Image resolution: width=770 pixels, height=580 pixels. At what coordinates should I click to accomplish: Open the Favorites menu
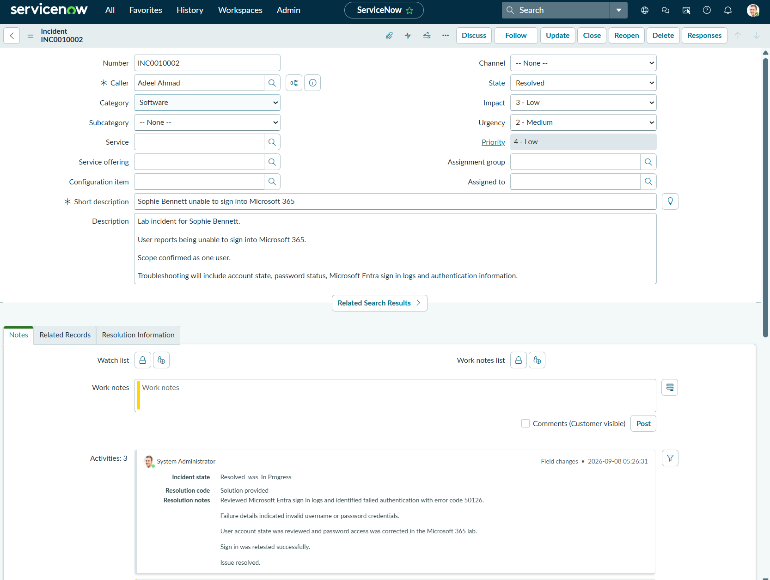click(x=146, y=10)
